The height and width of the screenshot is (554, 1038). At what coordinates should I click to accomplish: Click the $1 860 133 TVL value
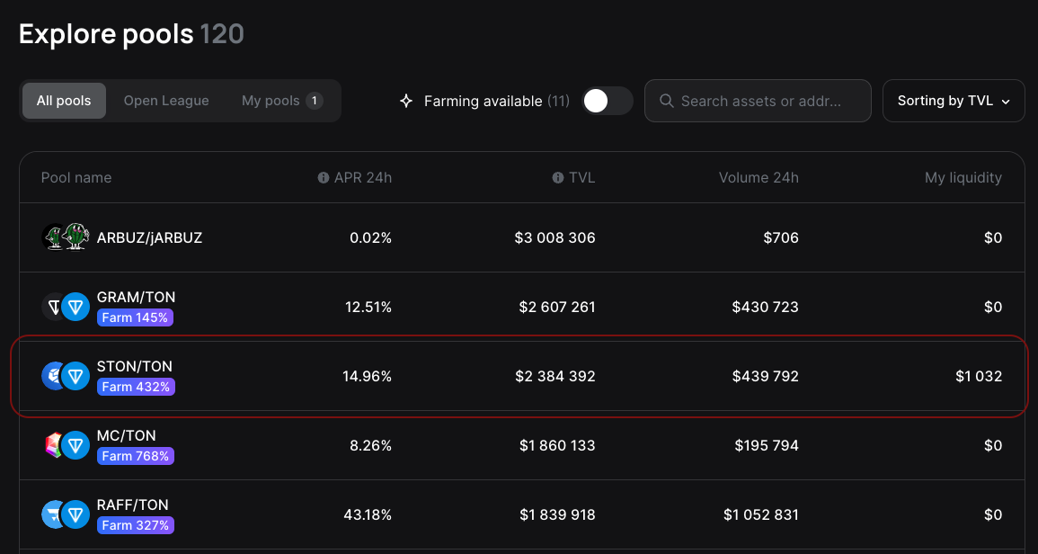click(x=557, y=445)
